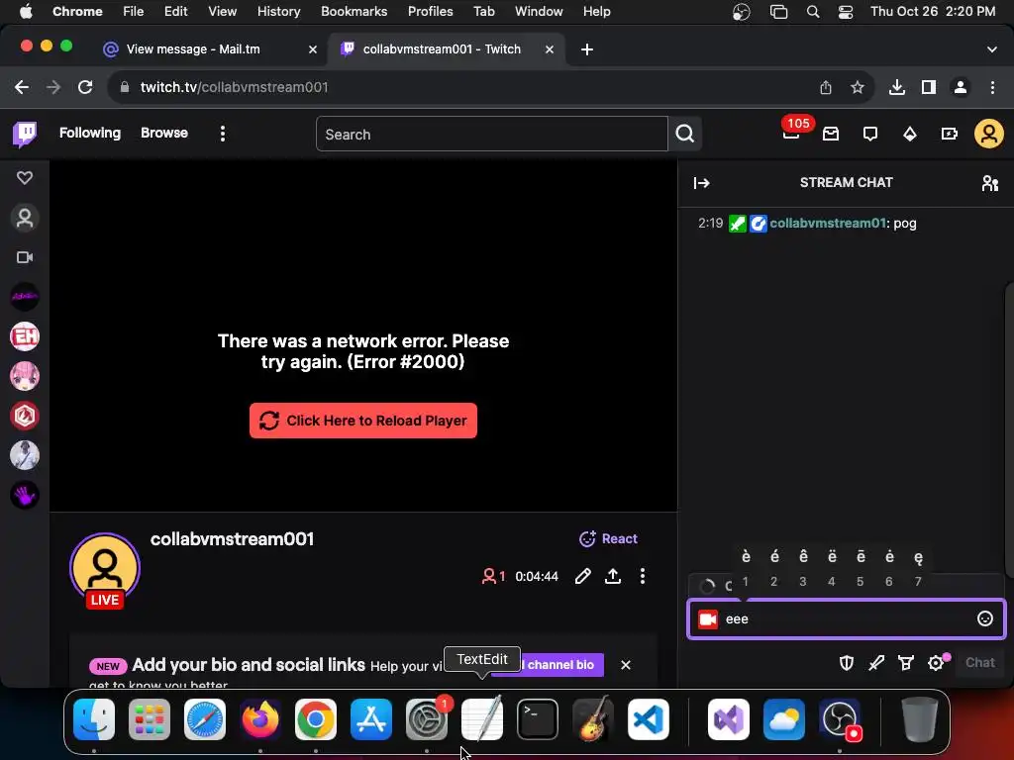Open TextEdit from the Dock
Screen dimensions: 1014x760
coord(482,719)
